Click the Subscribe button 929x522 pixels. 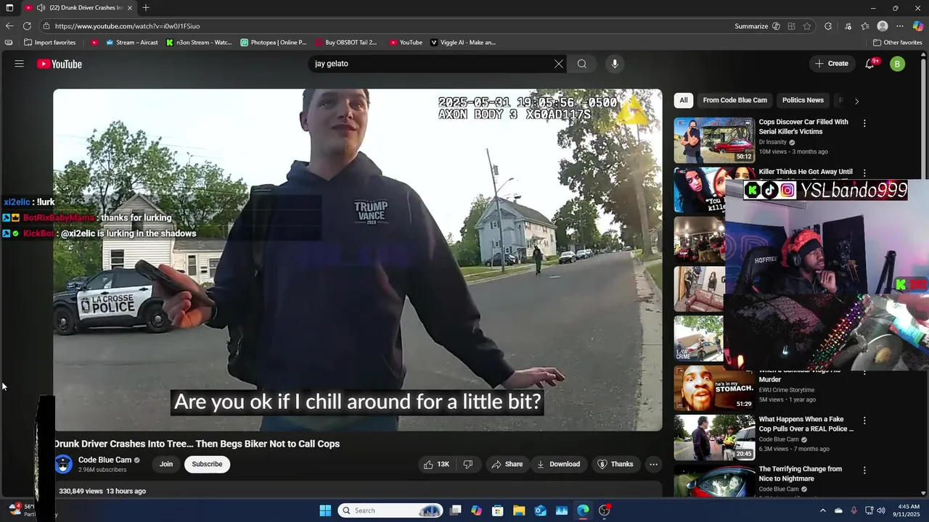click(x=207, y=464)
